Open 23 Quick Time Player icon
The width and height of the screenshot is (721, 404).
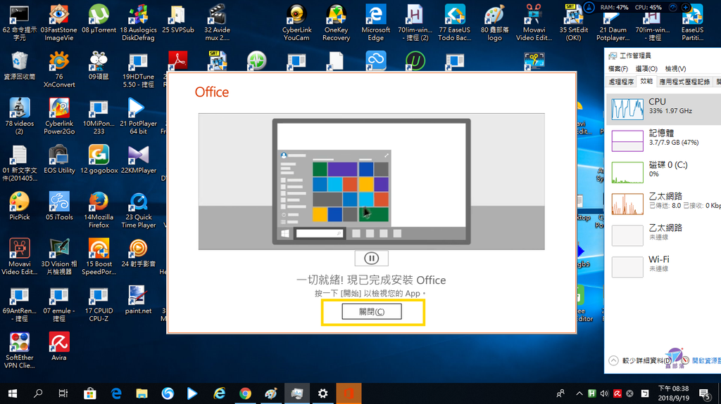coord(138,209)
